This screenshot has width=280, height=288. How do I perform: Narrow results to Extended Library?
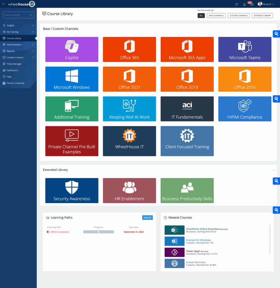[262, 16]
